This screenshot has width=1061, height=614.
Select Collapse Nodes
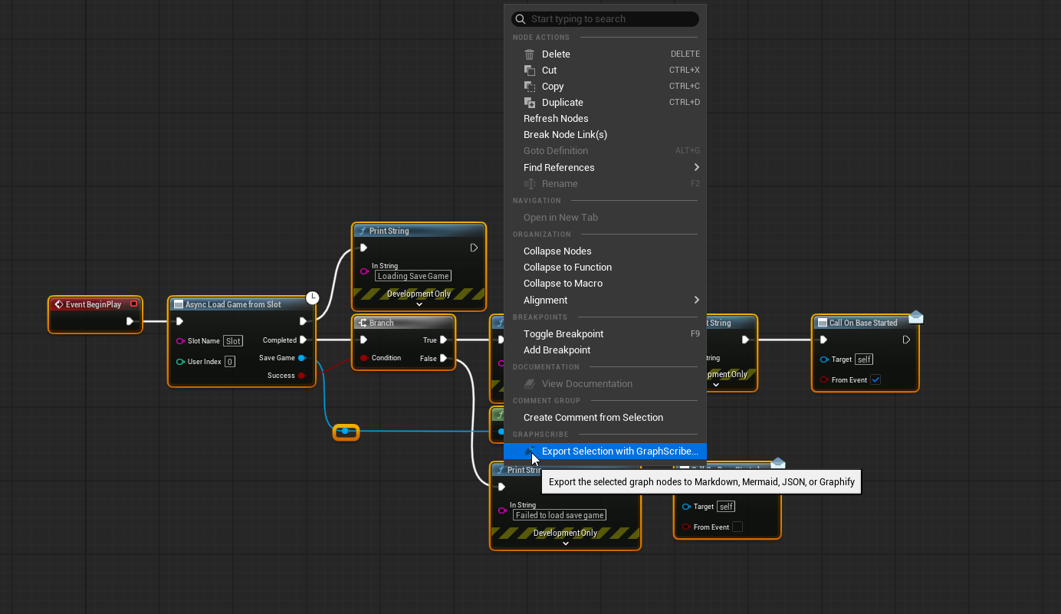(x=605, y=251)
